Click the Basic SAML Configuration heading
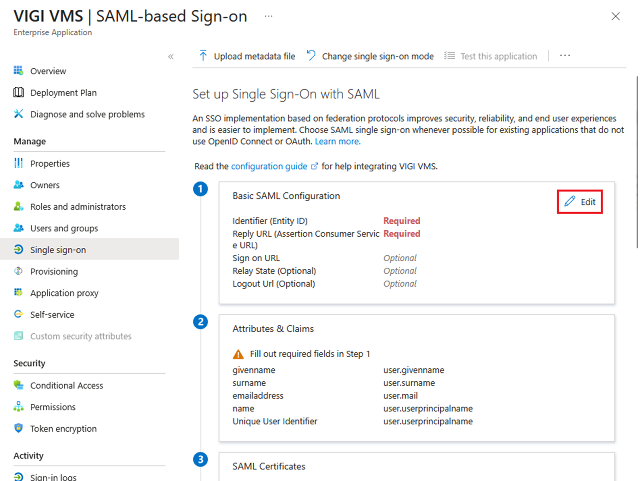The width and height of the screenshot is (640, 481). coord(286,196)
